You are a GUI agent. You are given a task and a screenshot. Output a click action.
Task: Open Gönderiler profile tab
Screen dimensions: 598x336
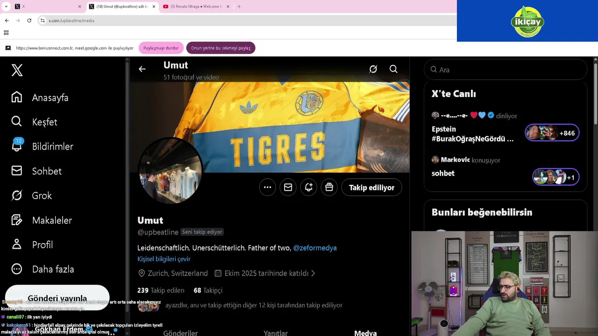[180, 333]
